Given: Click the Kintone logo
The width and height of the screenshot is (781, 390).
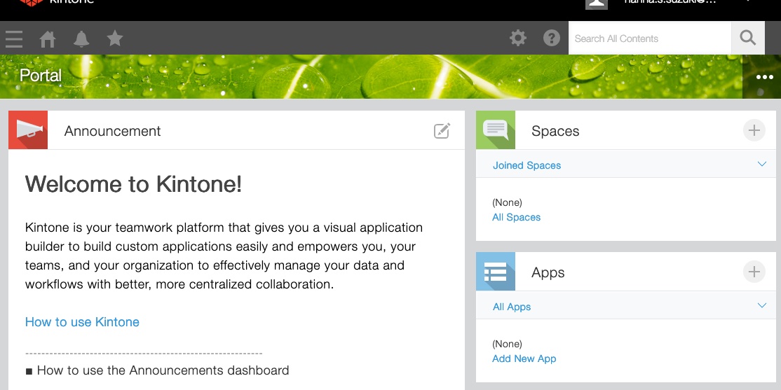Looking at the screenshot, I should tap(56, 3).
